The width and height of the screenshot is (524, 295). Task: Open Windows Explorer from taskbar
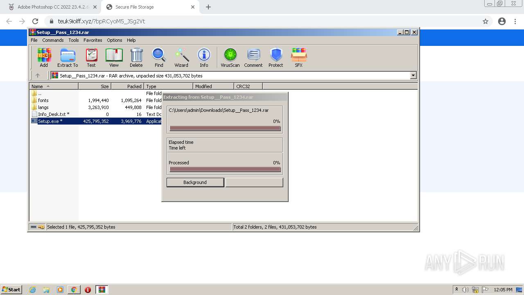[x=46, y=290]
